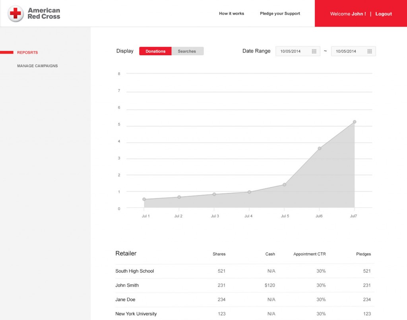Click the American Red Cross logo
The height and width of the screenshot is (320, 407).
coord(34,14)
